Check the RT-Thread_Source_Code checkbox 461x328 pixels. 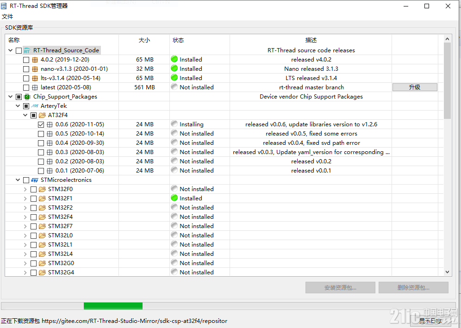pos(19,50)
